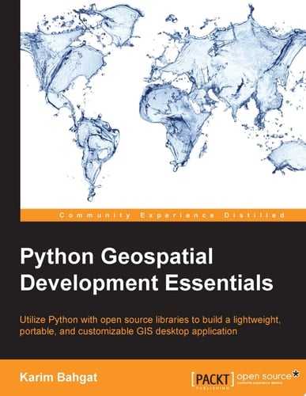Click the subtitle starting "Utilize Python with open source"

[x=149, y=326]
